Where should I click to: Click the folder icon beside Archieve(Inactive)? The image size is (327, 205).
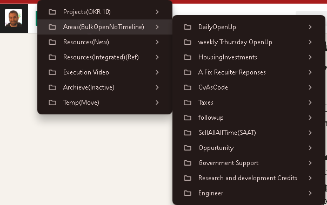(x=52, y=87)
